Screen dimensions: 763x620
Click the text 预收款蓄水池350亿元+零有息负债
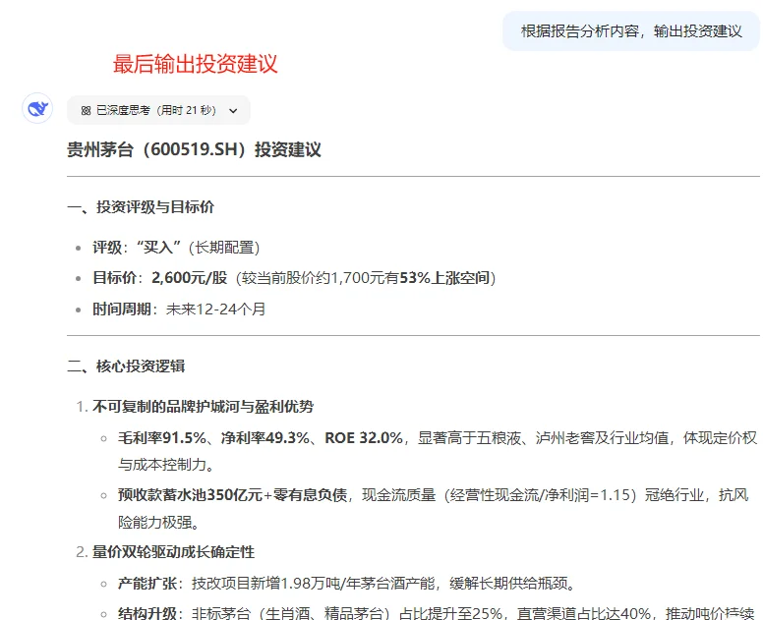pos(233,495)
